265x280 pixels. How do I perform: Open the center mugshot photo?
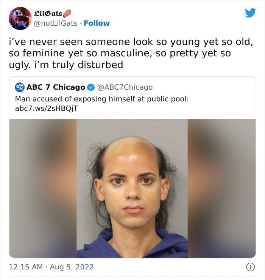point(132,188)
